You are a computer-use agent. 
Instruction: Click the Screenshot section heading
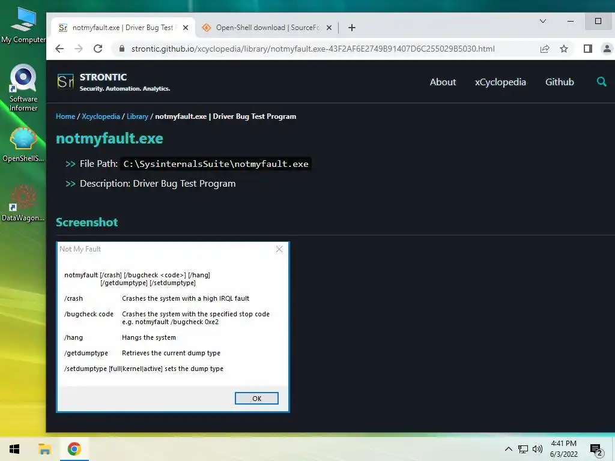[86, 222]
